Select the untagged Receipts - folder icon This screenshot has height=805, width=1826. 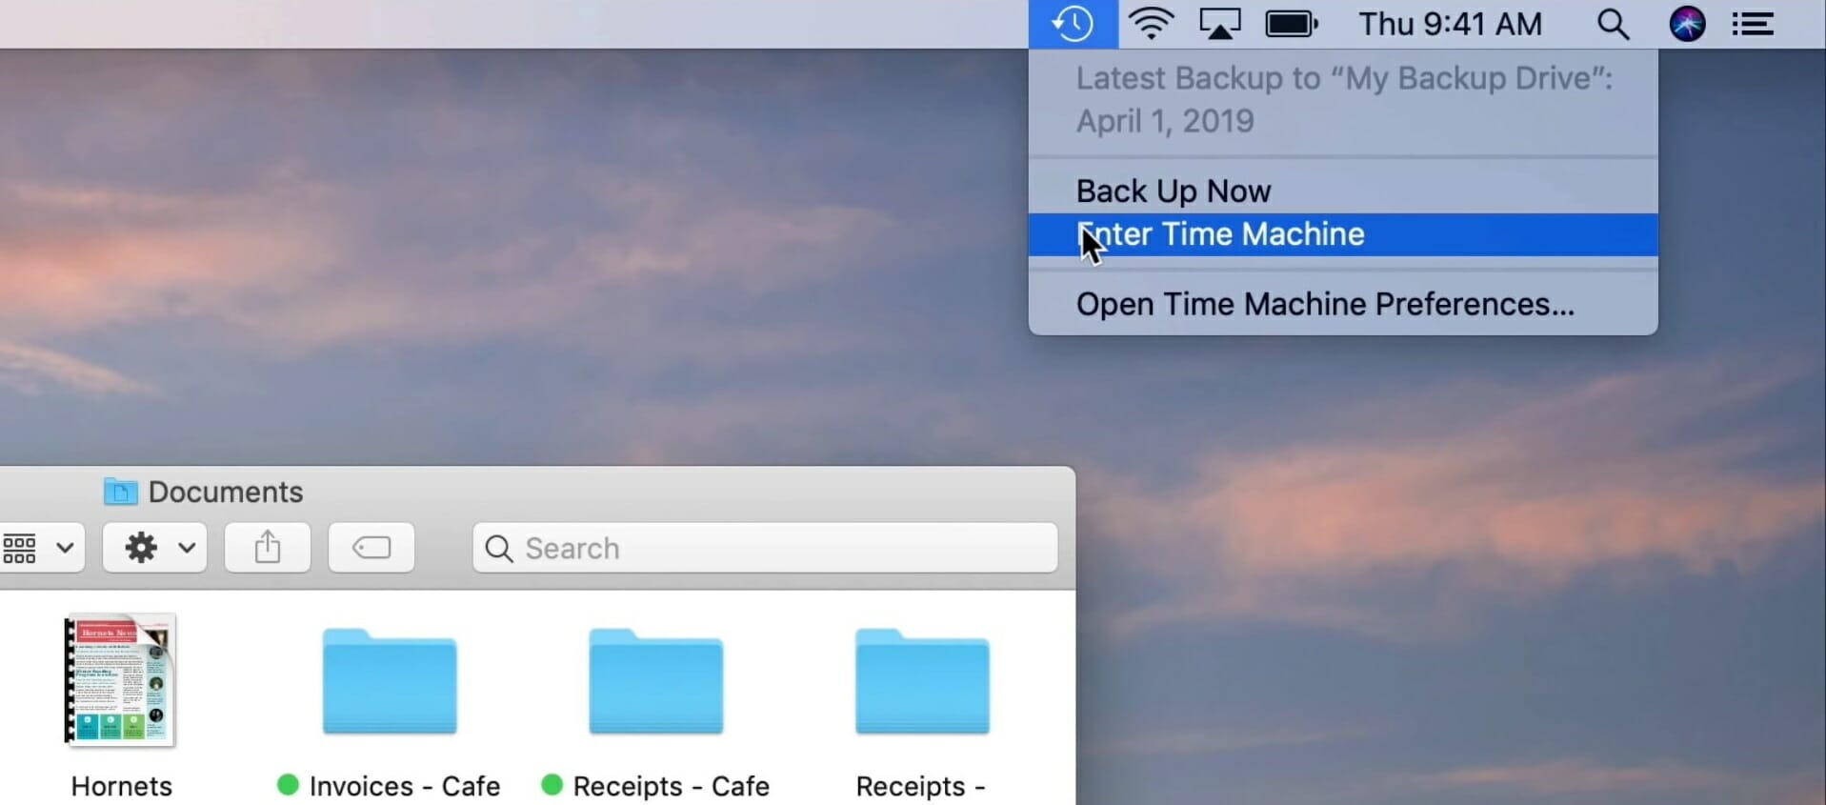923,681
